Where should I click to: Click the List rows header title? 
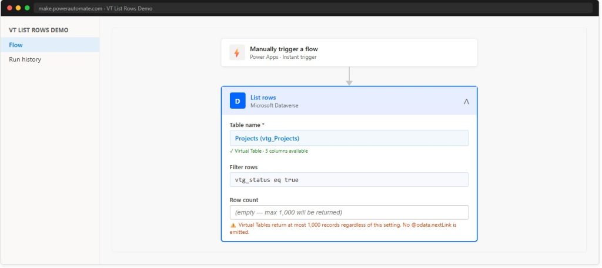(263, 98)
